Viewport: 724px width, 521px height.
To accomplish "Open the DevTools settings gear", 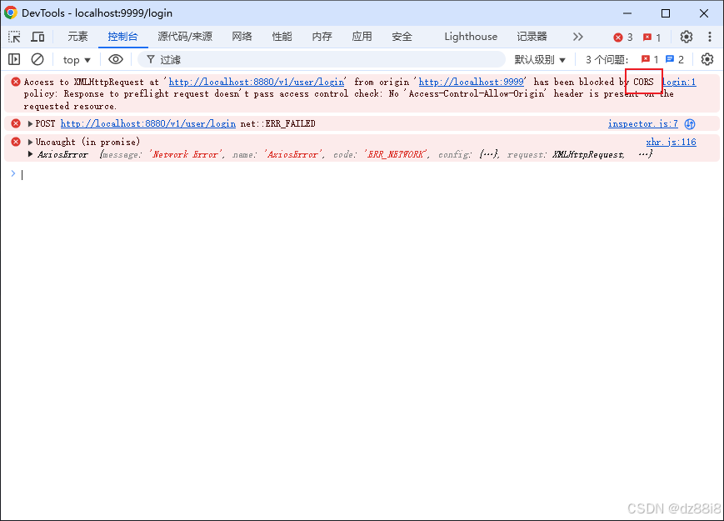I will click(687, 37).
